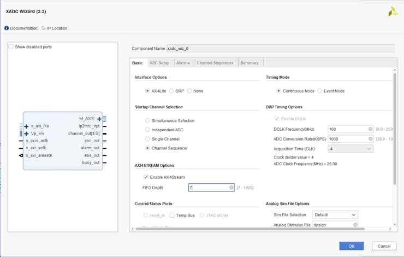The width and height of the screenshot is (404, 257).
Task: Click the scroll right arrow
Action: point(390,229)
